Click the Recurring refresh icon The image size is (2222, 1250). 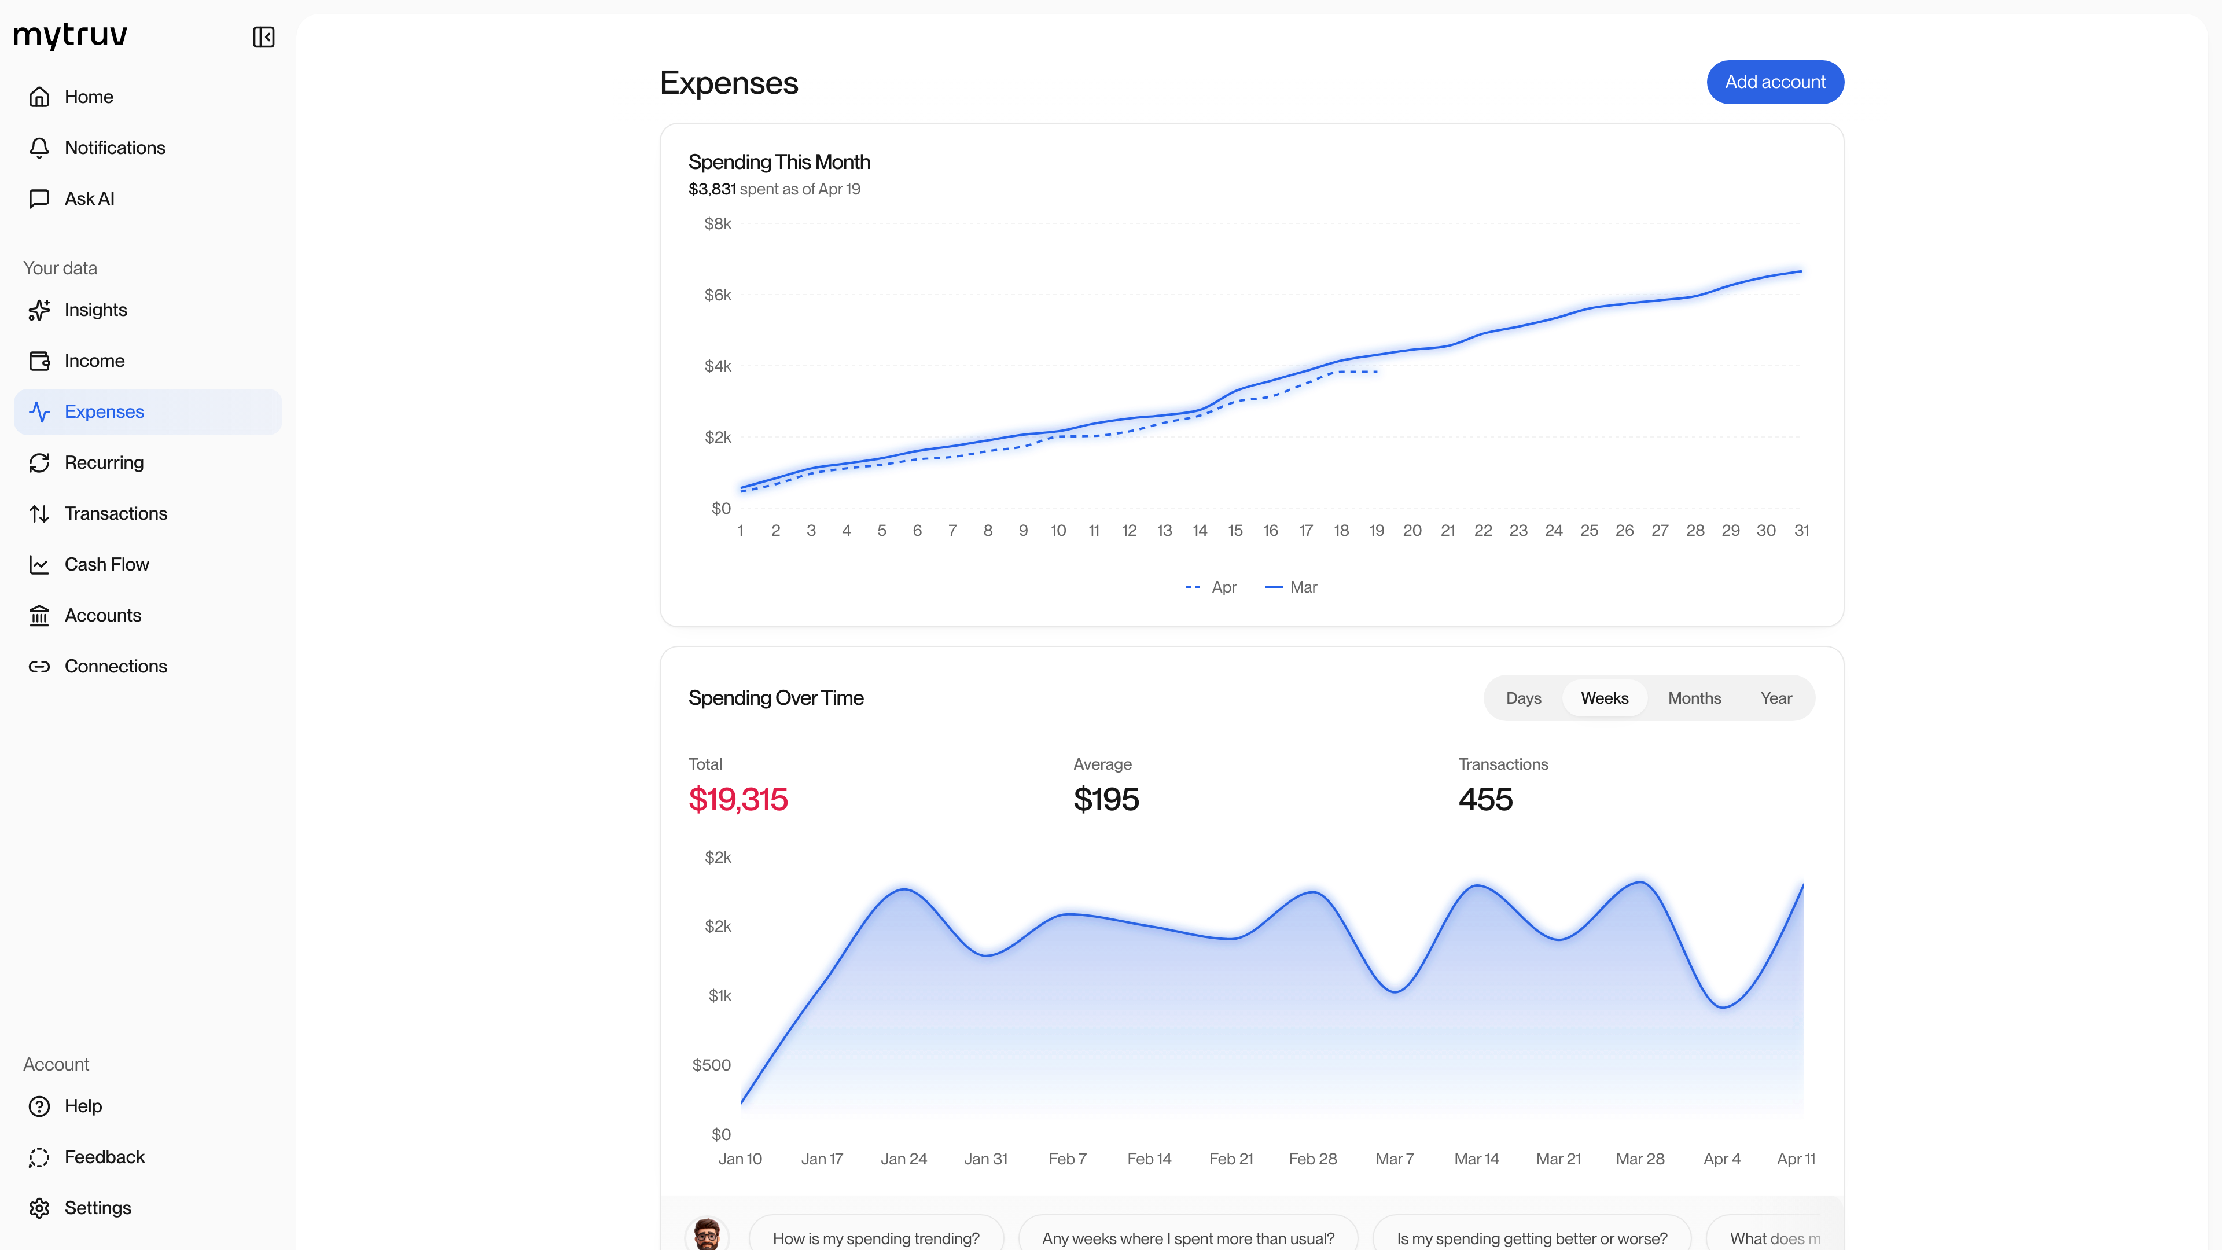[39, 462]
